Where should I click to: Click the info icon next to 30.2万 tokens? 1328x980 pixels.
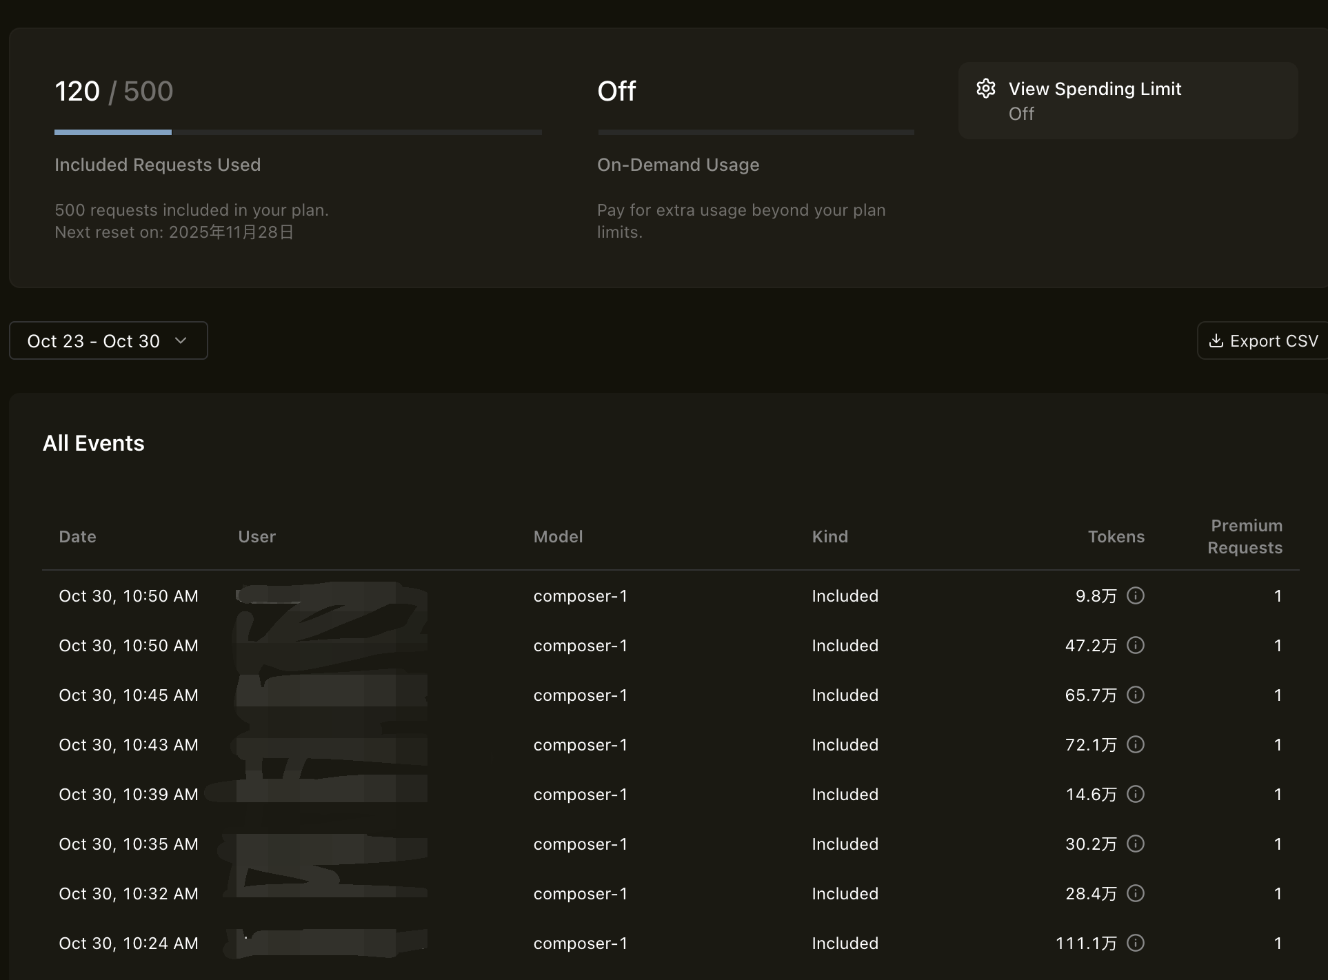coord(1136,844)
